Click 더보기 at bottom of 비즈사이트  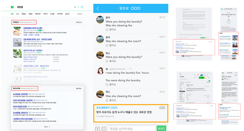(47, 127)
